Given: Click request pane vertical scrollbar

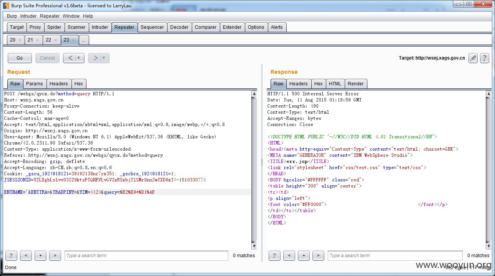Looking at the screenshot, I should click(254, 170).
